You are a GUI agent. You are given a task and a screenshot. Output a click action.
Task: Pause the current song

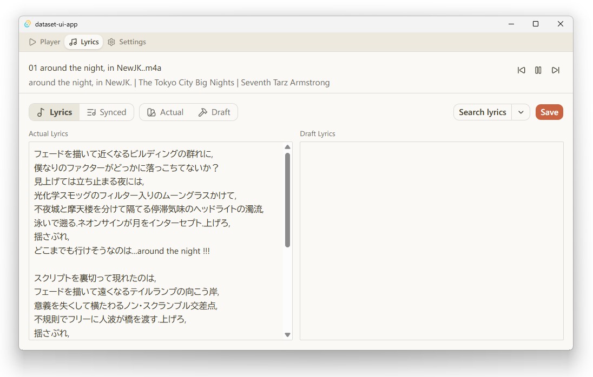coord(538,70)
